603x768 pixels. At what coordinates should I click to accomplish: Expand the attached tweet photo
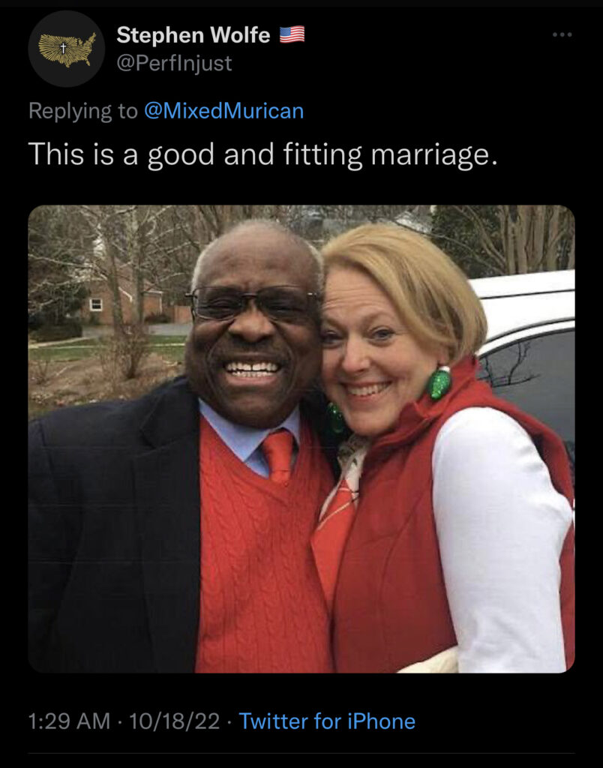(301, 439)
